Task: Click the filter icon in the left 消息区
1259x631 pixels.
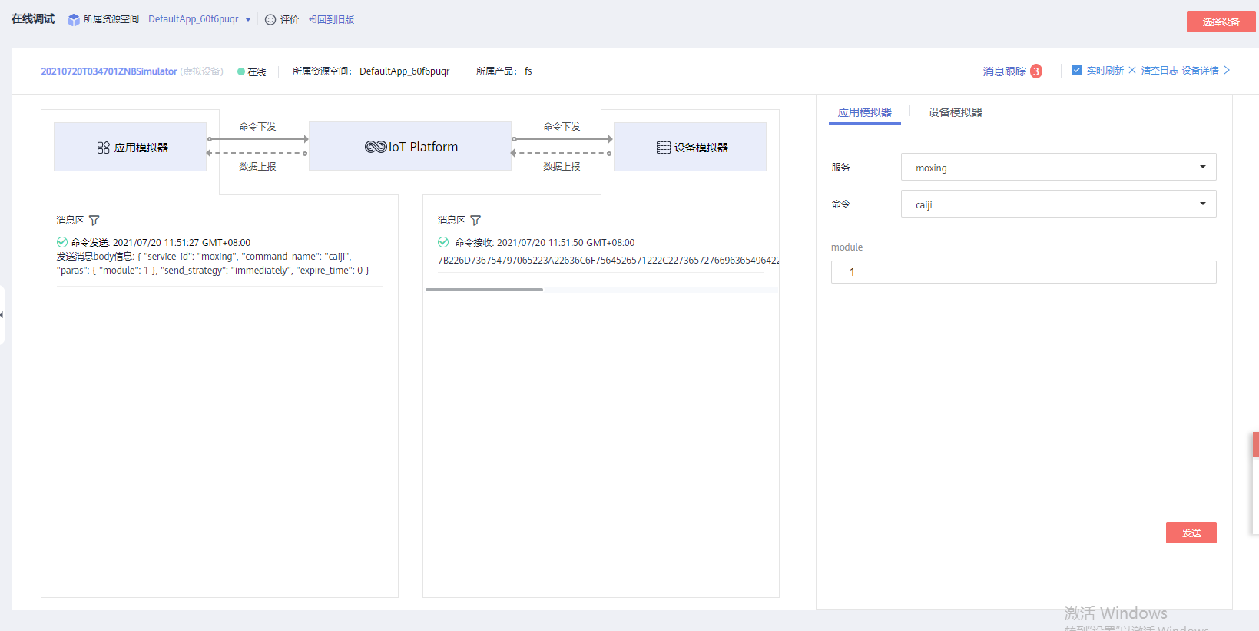Action: coord(94,221)
